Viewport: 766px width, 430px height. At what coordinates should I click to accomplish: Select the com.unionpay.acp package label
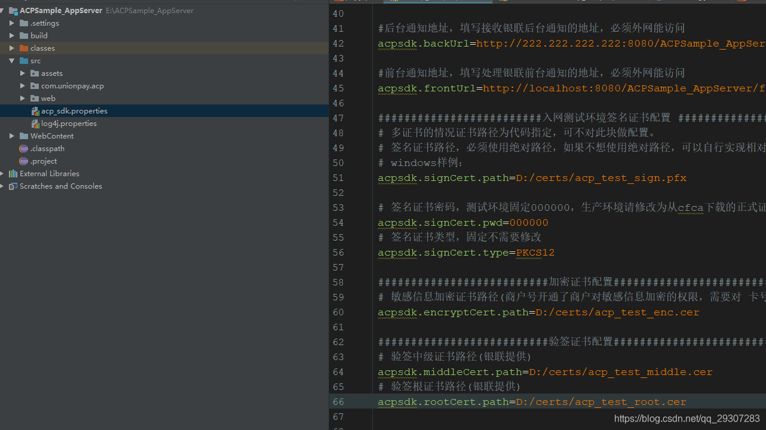click(x=72, y=86)
